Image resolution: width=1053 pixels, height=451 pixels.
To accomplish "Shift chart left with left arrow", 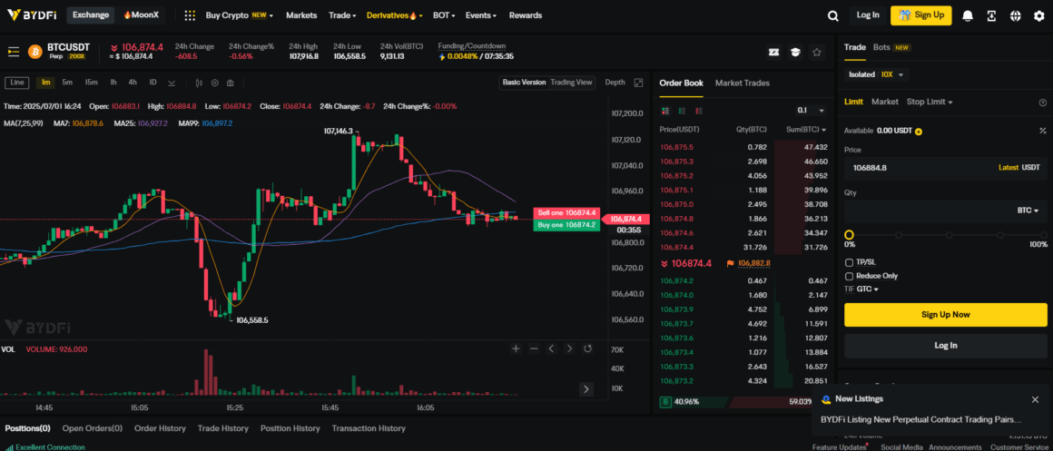I will (551, 348).
